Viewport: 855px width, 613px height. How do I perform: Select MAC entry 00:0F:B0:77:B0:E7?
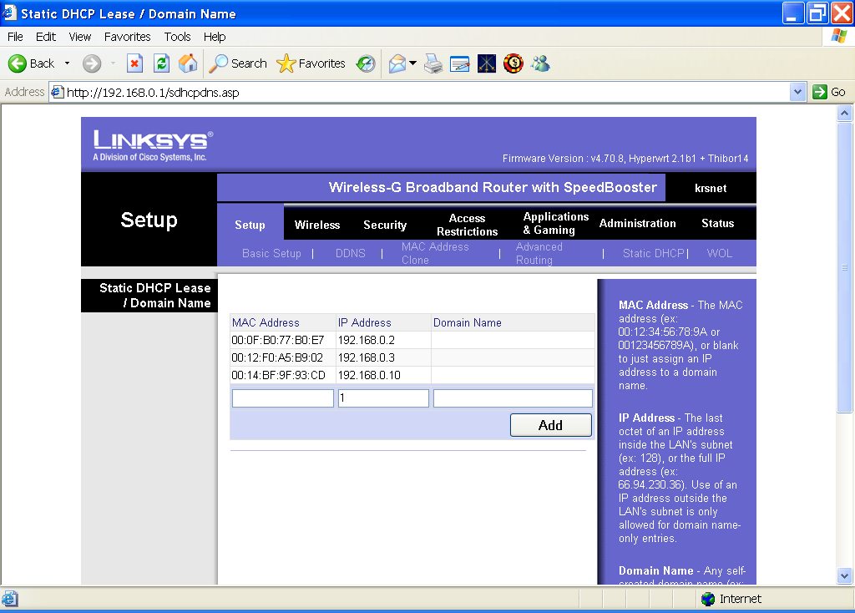[277, 340]
